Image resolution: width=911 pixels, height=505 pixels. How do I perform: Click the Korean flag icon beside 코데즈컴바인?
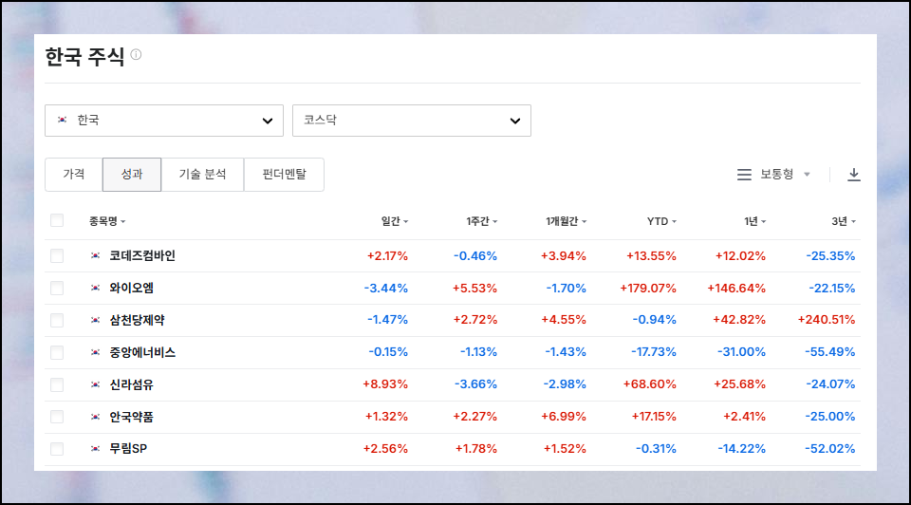(x=95, y=255)
